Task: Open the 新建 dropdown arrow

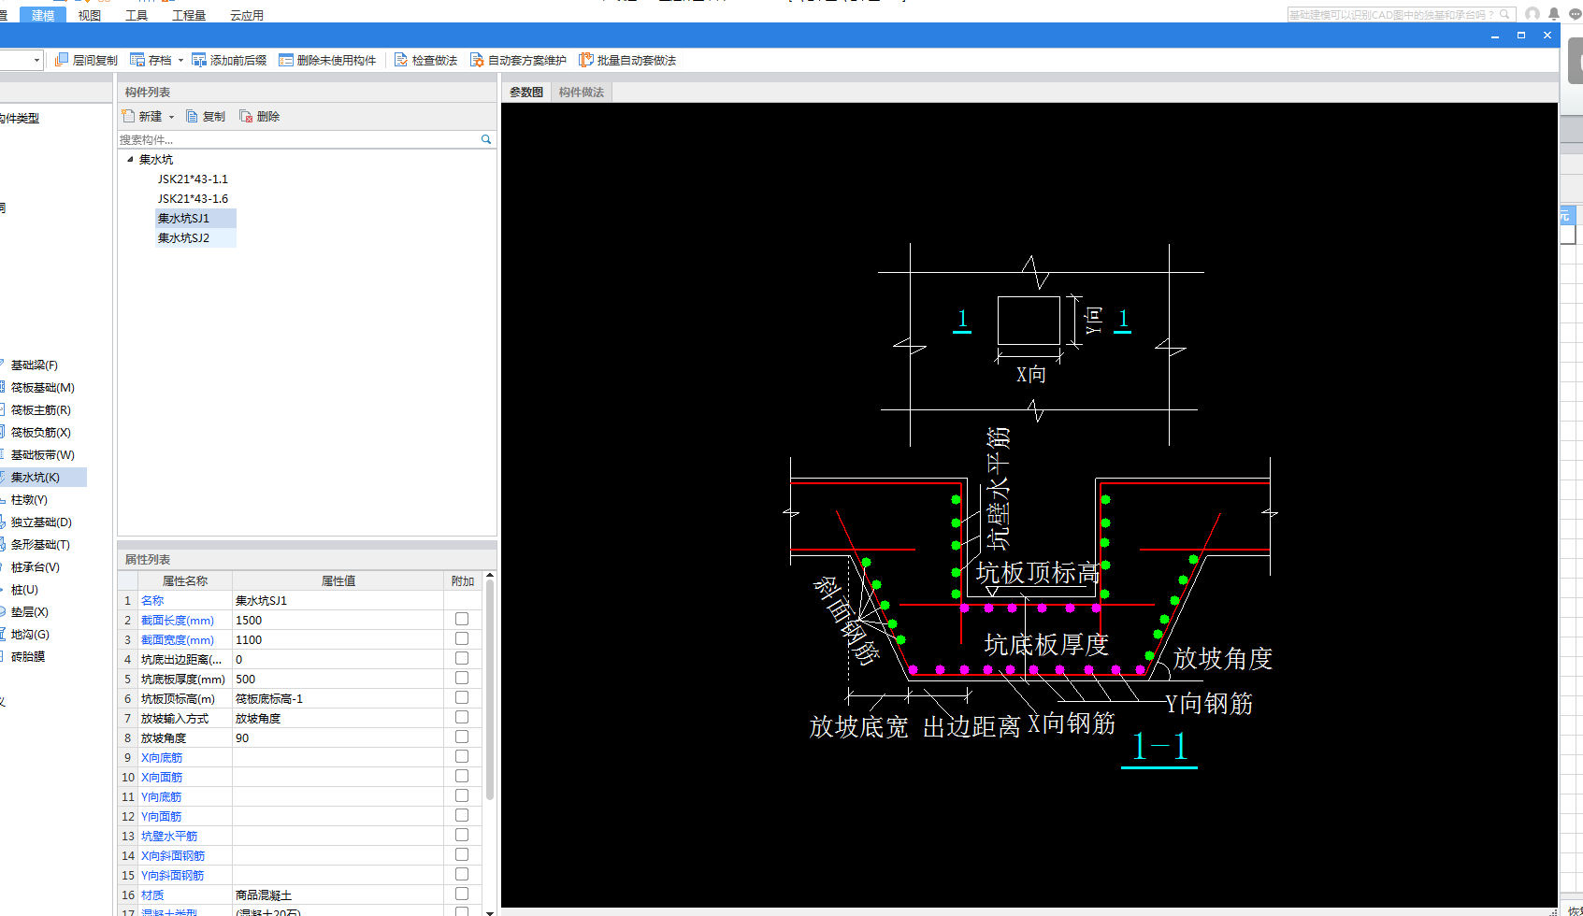Action: (x=171, y=117)
